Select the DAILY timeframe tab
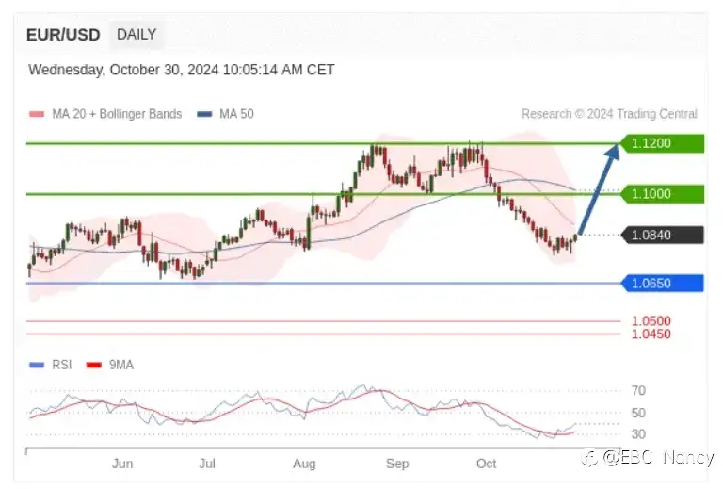 pos(137,35)
